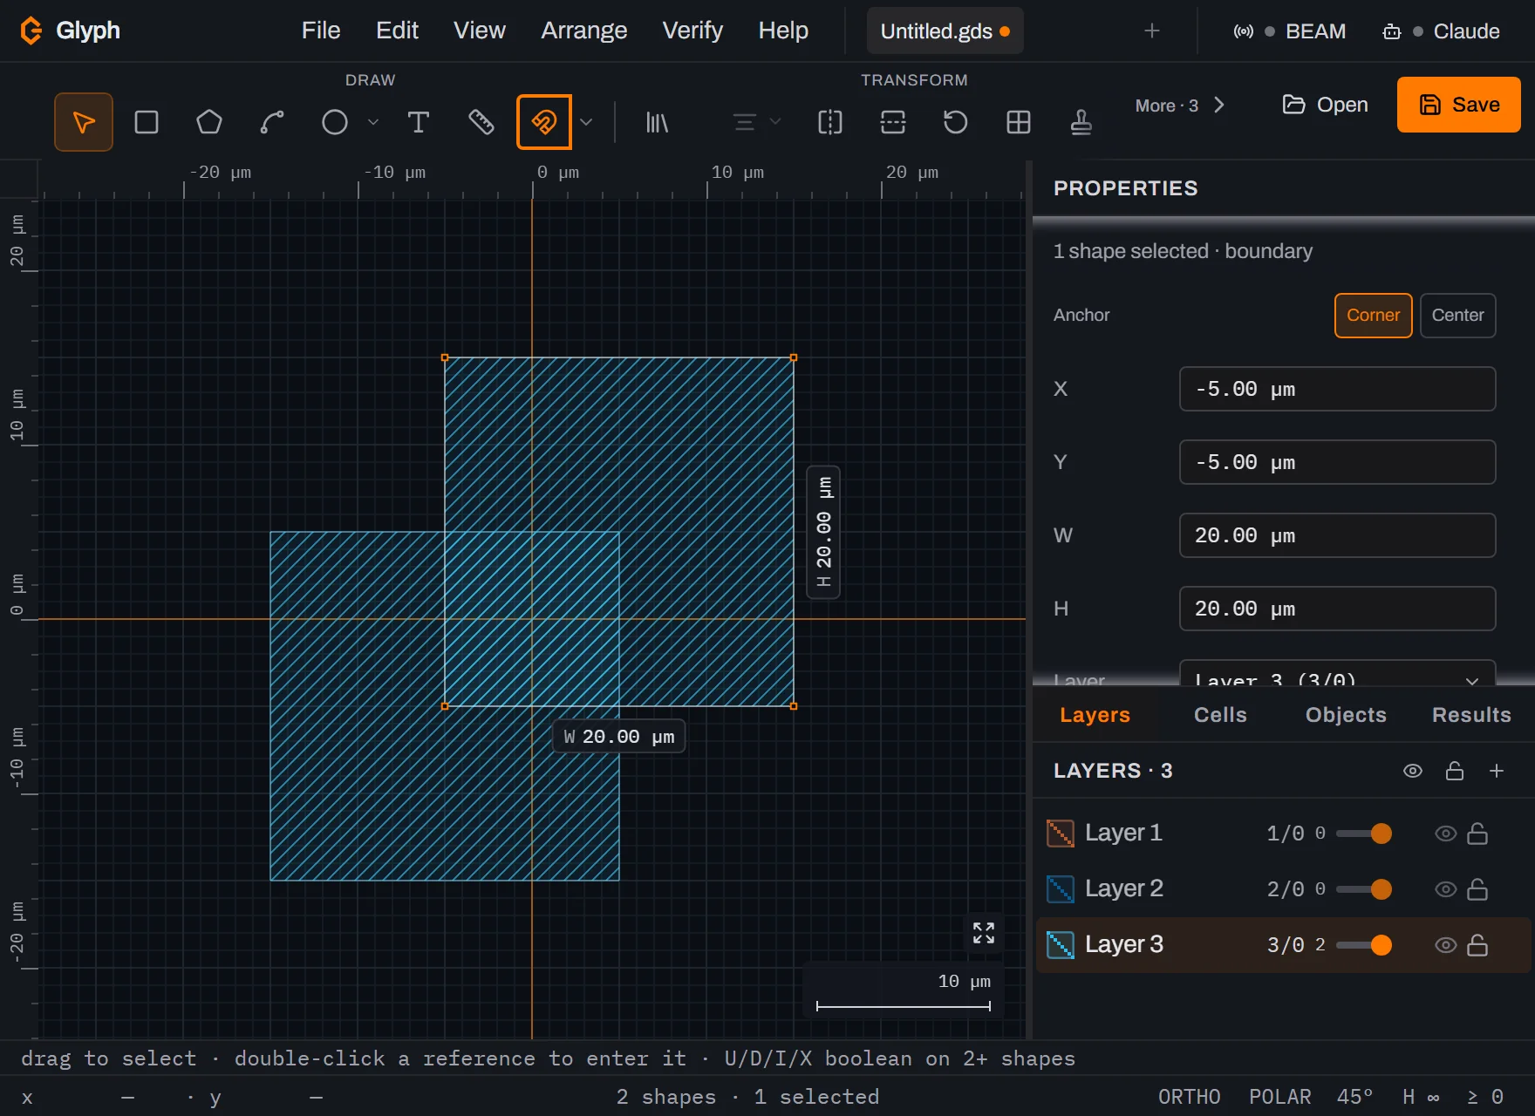This screenshot has height=1116, width=1535.
Task: Open the Verify menu
Action: (x=692, y=31)
